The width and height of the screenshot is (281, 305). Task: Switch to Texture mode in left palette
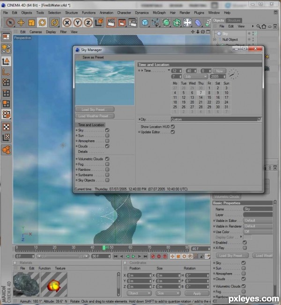pyautogui.click(x=7, y=127)
